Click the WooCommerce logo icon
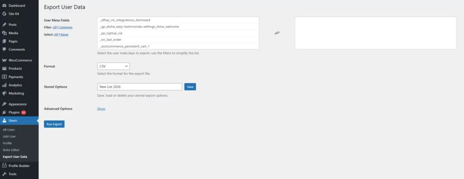 [4, 60]
